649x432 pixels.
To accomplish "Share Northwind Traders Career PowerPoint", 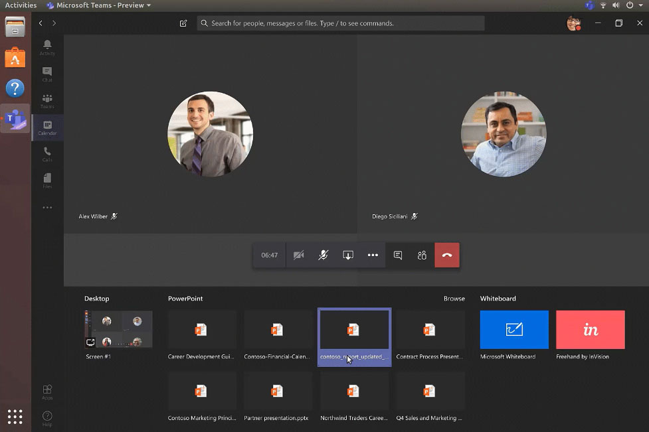I will click(x=353, y=397).
